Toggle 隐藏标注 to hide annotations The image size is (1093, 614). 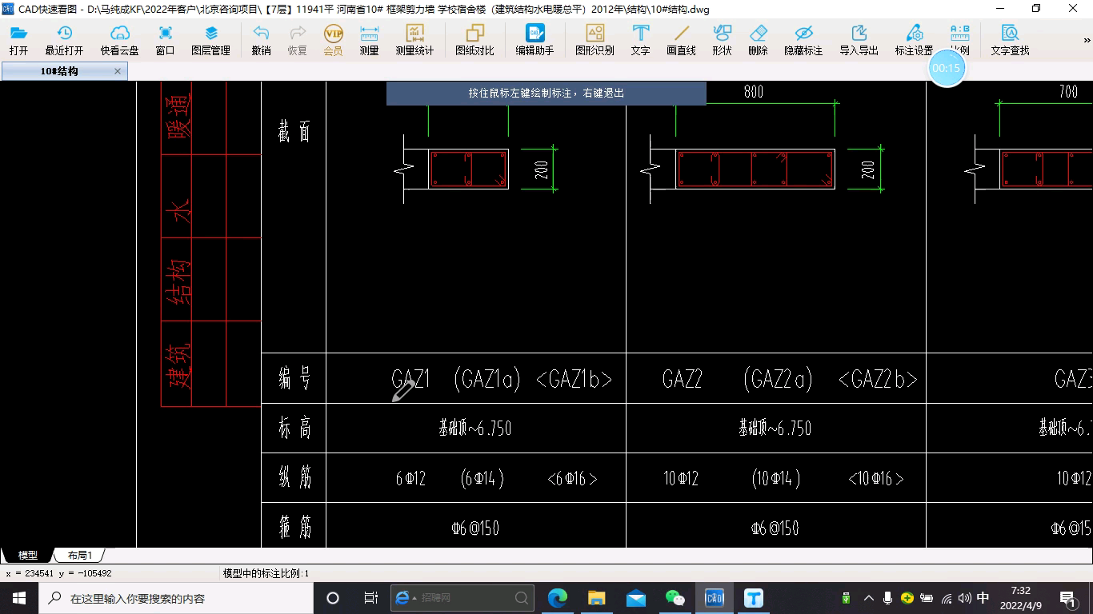point(803,38)
